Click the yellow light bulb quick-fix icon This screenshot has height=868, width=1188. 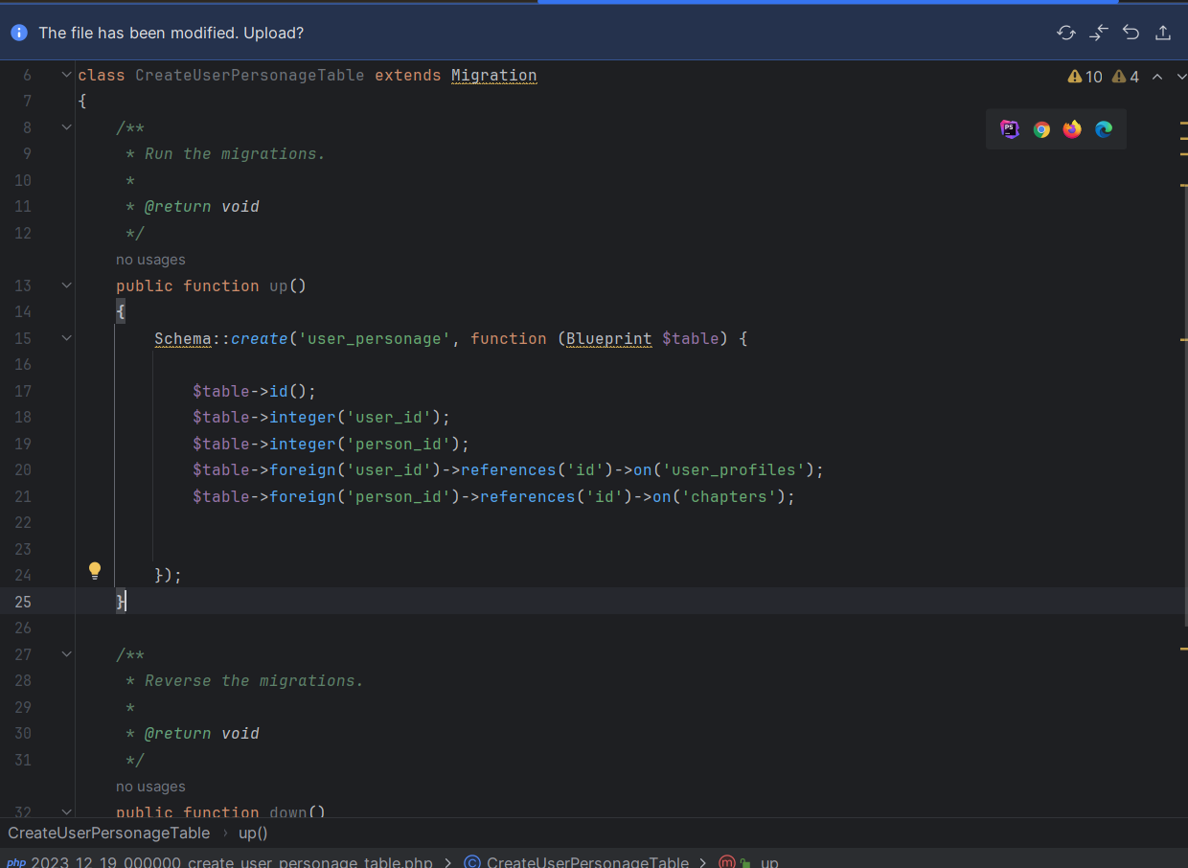pos(95,571)
